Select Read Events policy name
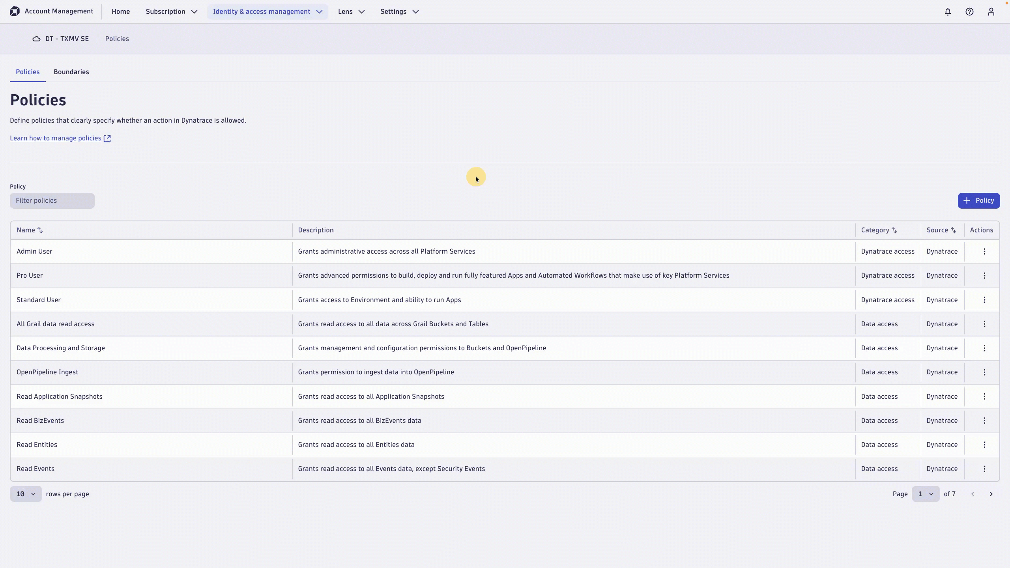The image size is (1010, 568). click(36, 469)
